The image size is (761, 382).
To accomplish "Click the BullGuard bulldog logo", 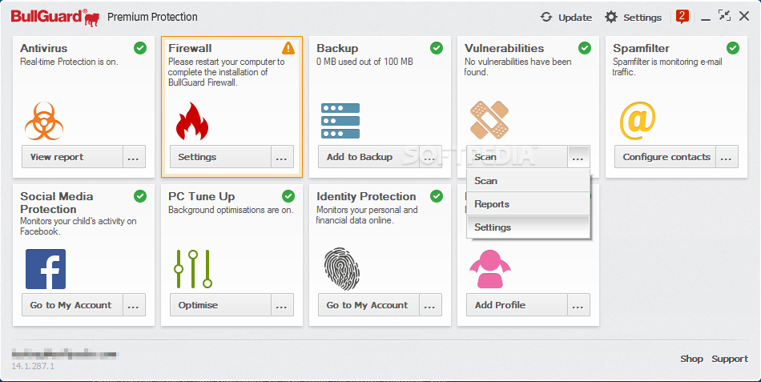I will (55, 17).
